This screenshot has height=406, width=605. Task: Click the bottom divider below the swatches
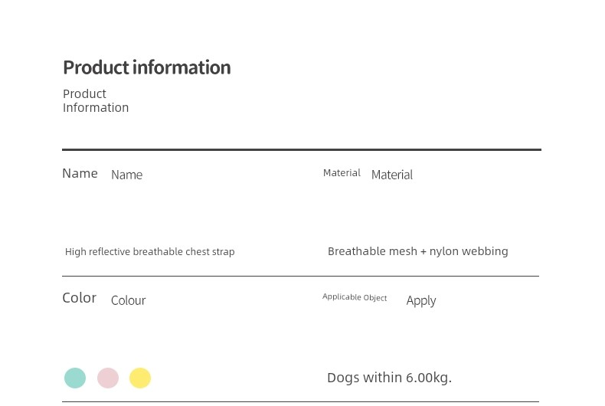point(300,401)
